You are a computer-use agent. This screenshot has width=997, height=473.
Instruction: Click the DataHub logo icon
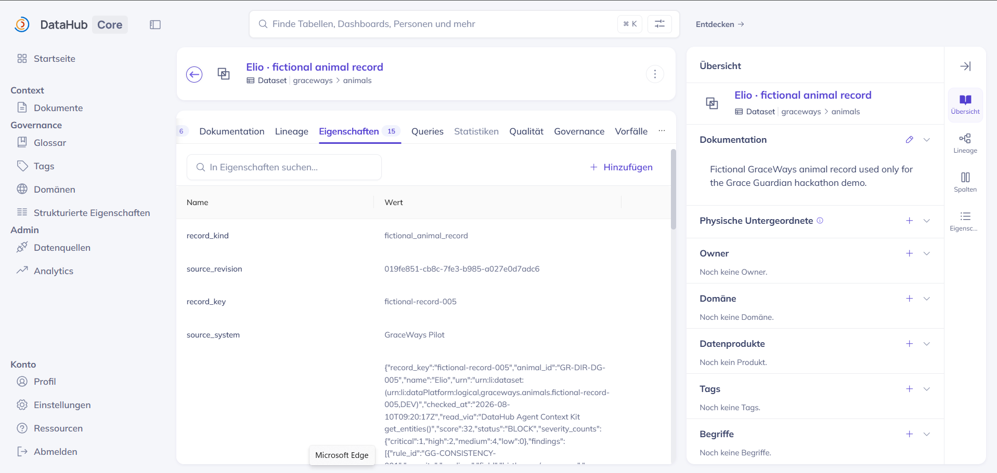pyautogui.click(x=22, y=24)
